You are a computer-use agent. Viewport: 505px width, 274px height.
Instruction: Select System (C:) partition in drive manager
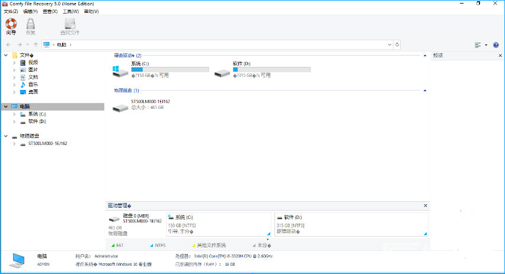219,224
